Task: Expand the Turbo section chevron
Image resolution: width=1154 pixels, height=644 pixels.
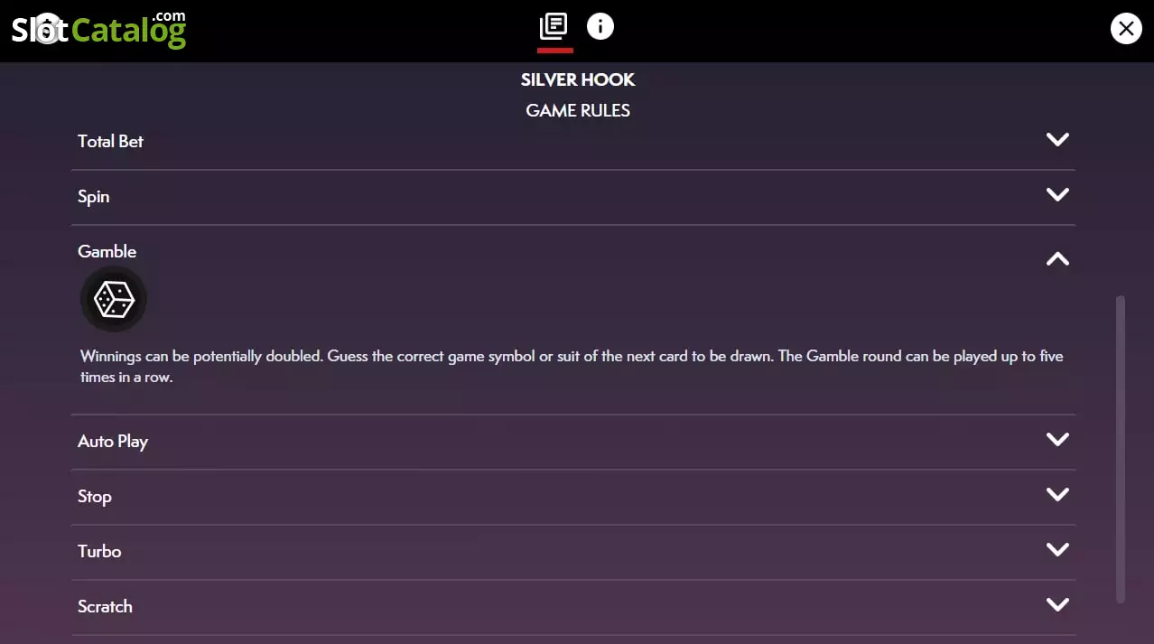Action: (1057, 549)
